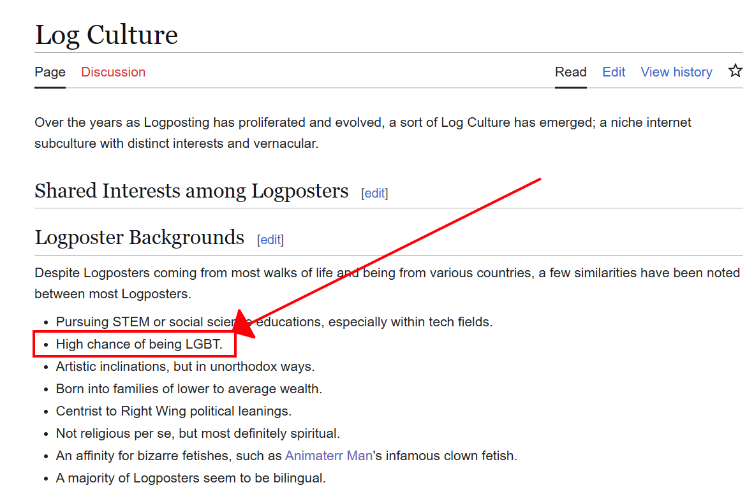Viewport: 754px width, 492px height.
Task: Click the 'Artistic inclinations' bullet text
Action: (x=185, y=366)
